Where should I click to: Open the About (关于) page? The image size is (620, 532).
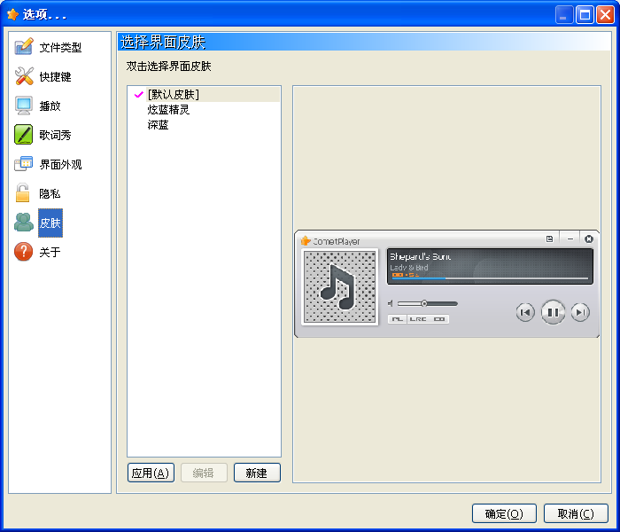(x=50, y=253)
